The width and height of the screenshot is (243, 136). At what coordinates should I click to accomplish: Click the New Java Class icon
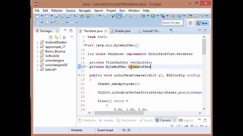[180, 16]
